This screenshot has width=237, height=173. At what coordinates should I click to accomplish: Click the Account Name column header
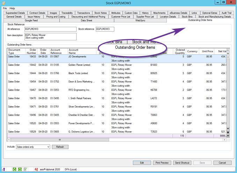81,51
